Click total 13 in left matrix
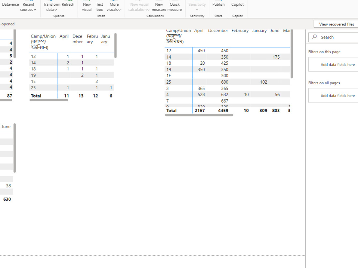This screenshot has width=358, height=268. pyautogui.click(x=81, y=96)
